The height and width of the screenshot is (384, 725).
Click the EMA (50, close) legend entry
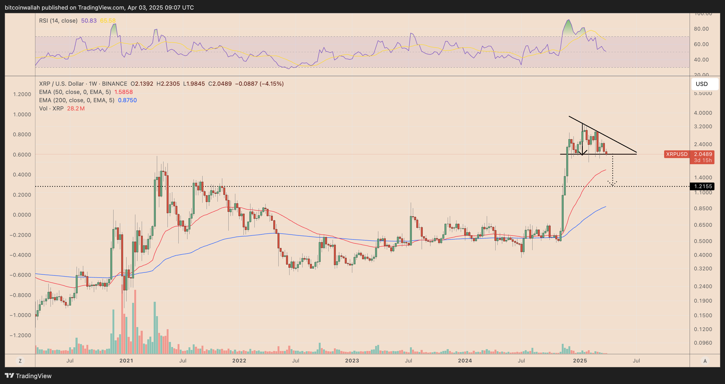pos(75,92)
